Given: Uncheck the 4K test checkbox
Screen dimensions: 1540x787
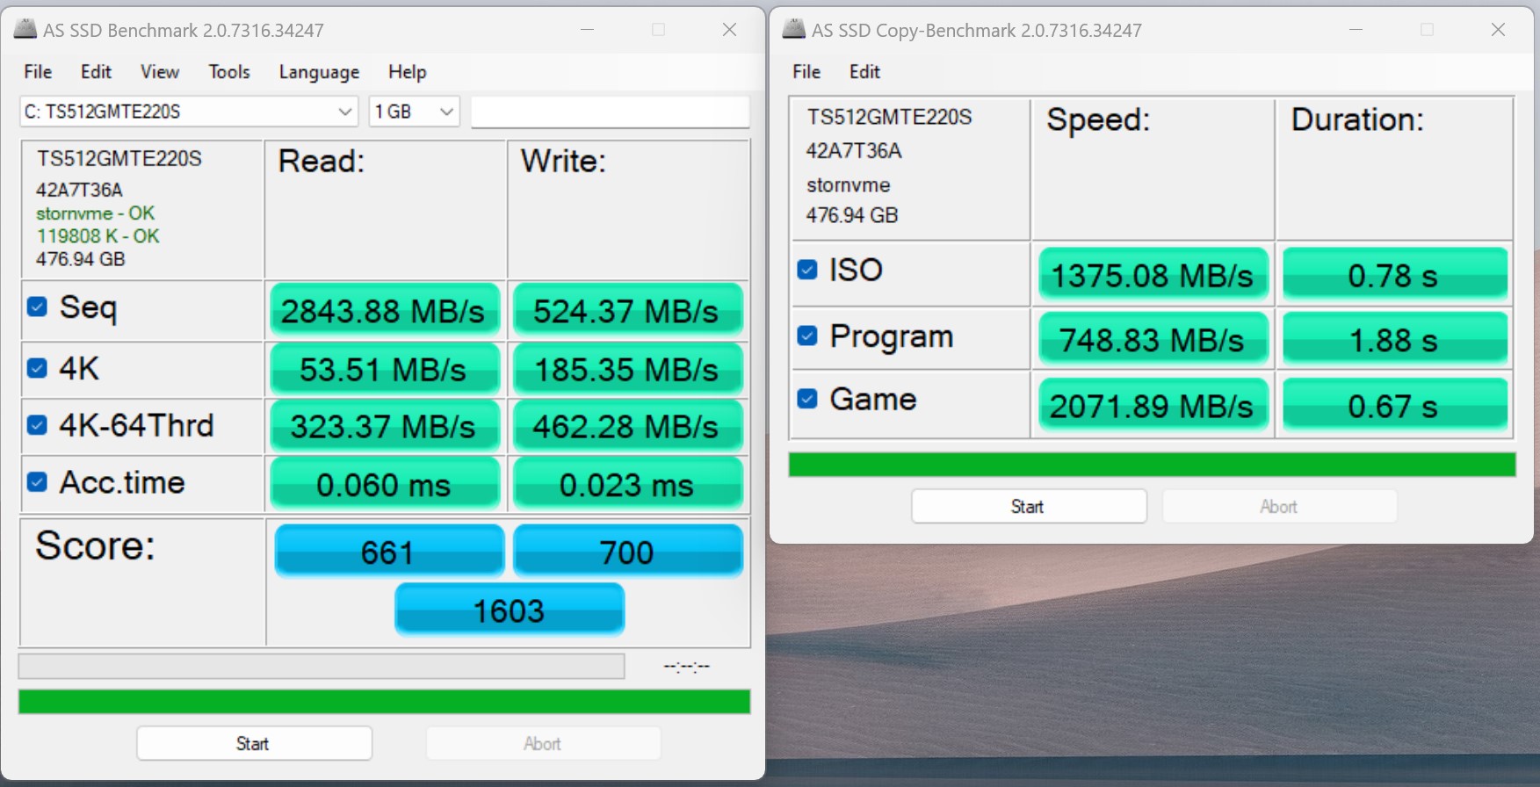Looking at the screenshot, I should point(37,368).
